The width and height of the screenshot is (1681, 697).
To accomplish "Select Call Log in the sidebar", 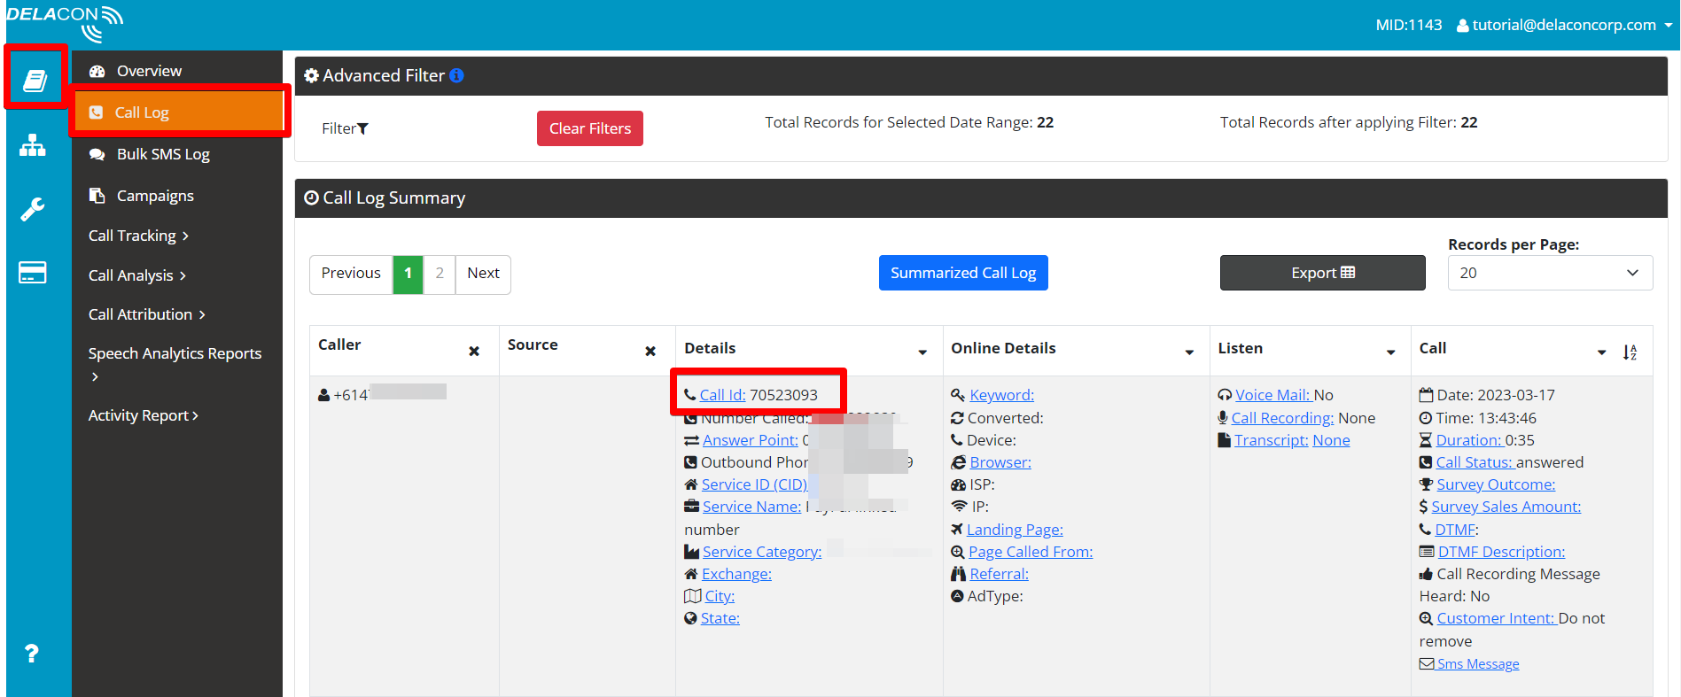I will [x=179, y=112].
